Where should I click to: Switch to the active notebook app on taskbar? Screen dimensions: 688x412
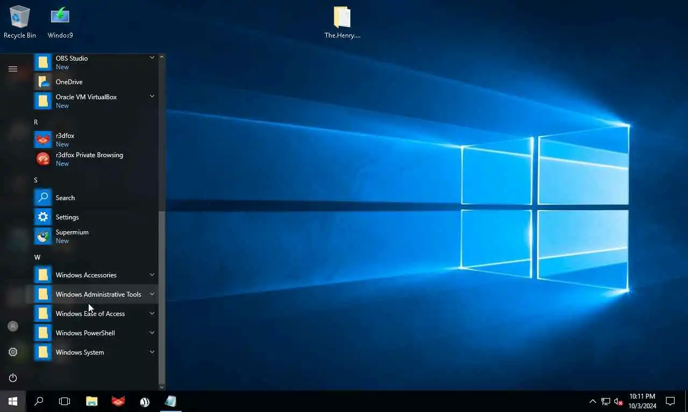click(171, 401)
